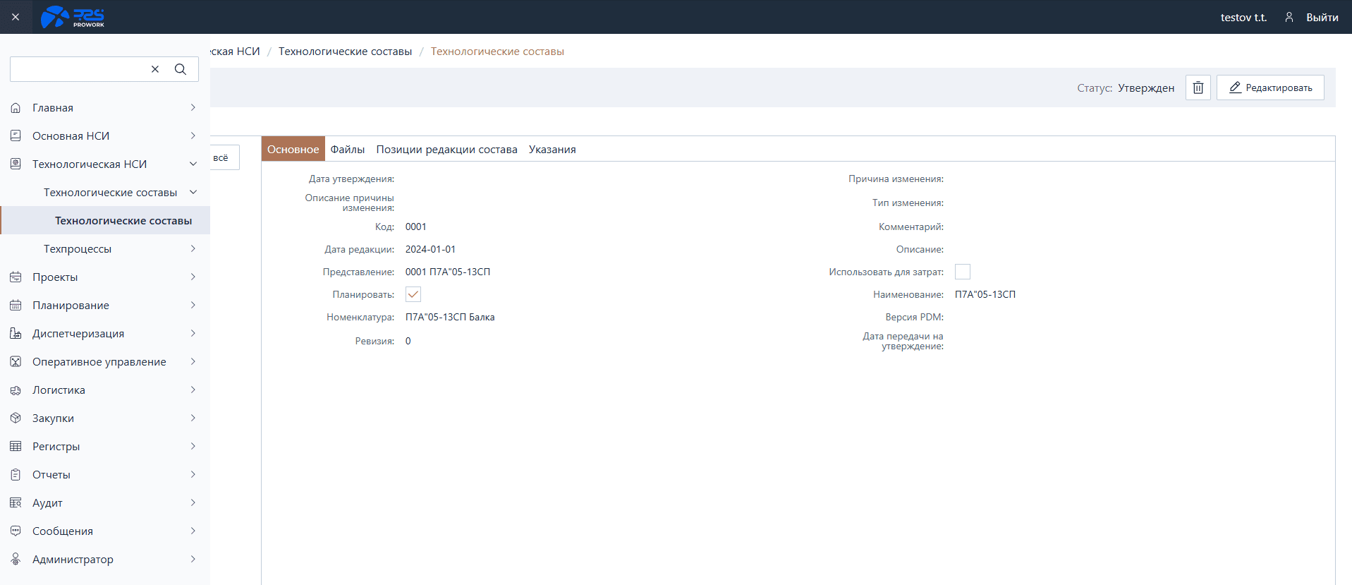Click the user profile icon in header
1352x585 pixels.
click(1289, 17)
